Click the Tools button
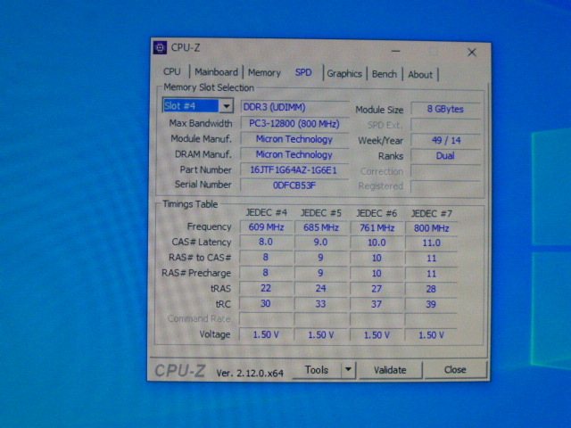The height and width of the screenshot is (428, 571). point(317,370)
